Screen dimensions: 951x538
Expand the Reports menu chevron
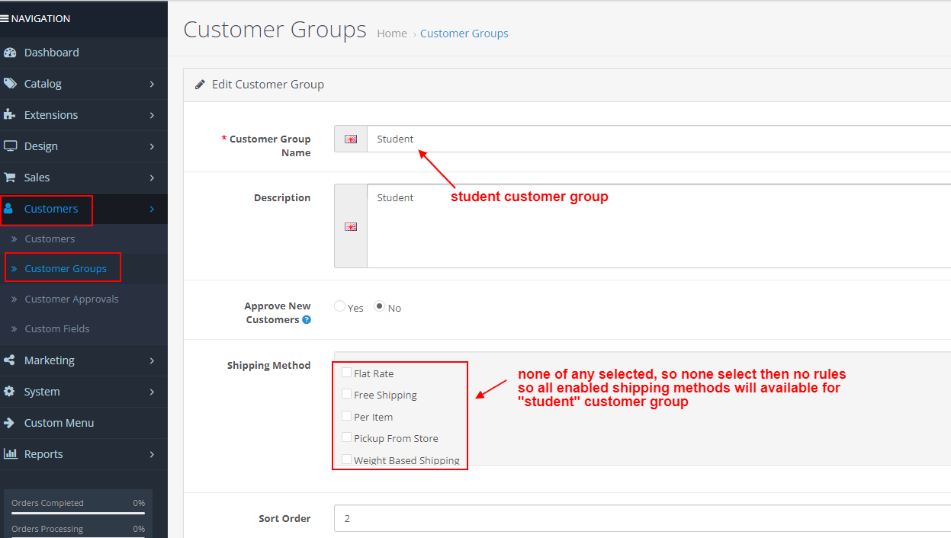[x=152, y=454]
